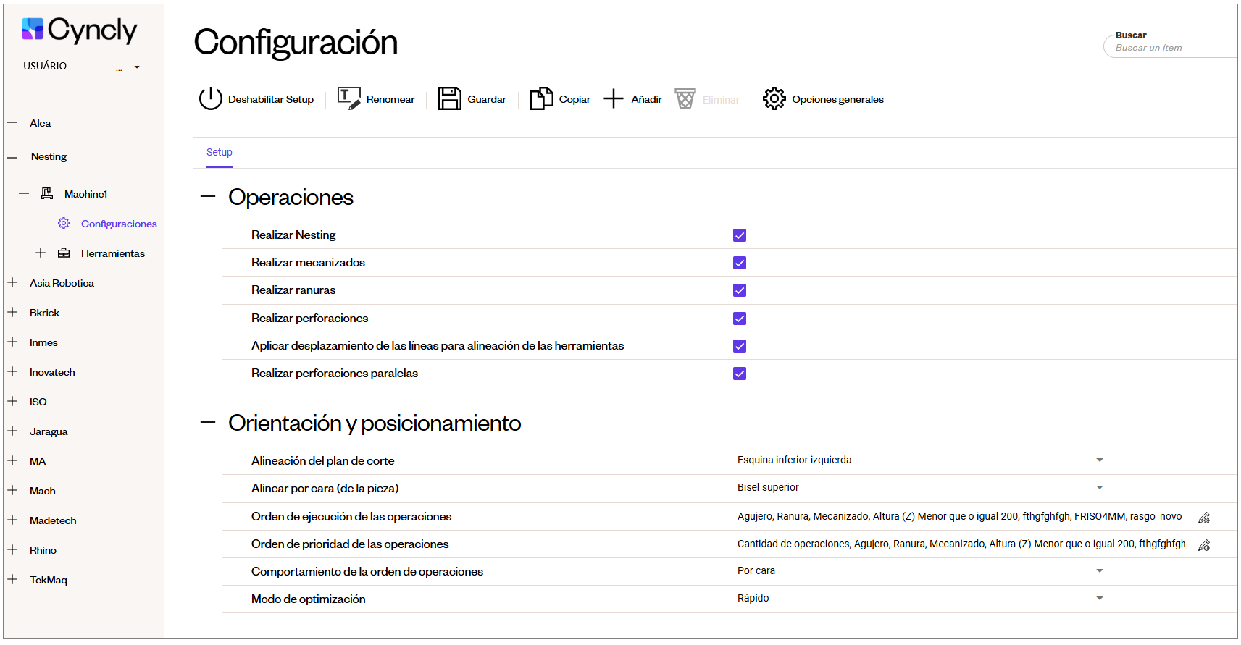1241x645 pixels.
Task: Click the Deshabilitar Setup power icon
Action: click(210, 98)
